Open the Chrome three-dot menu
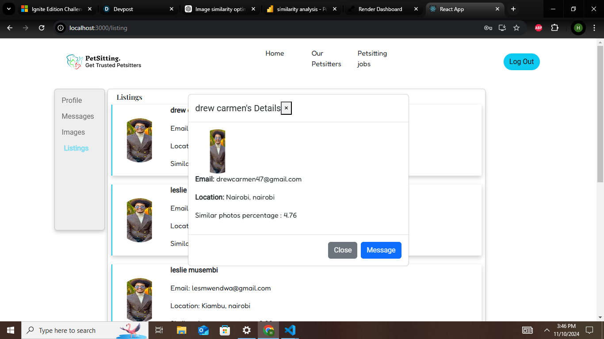 [594, 28]
